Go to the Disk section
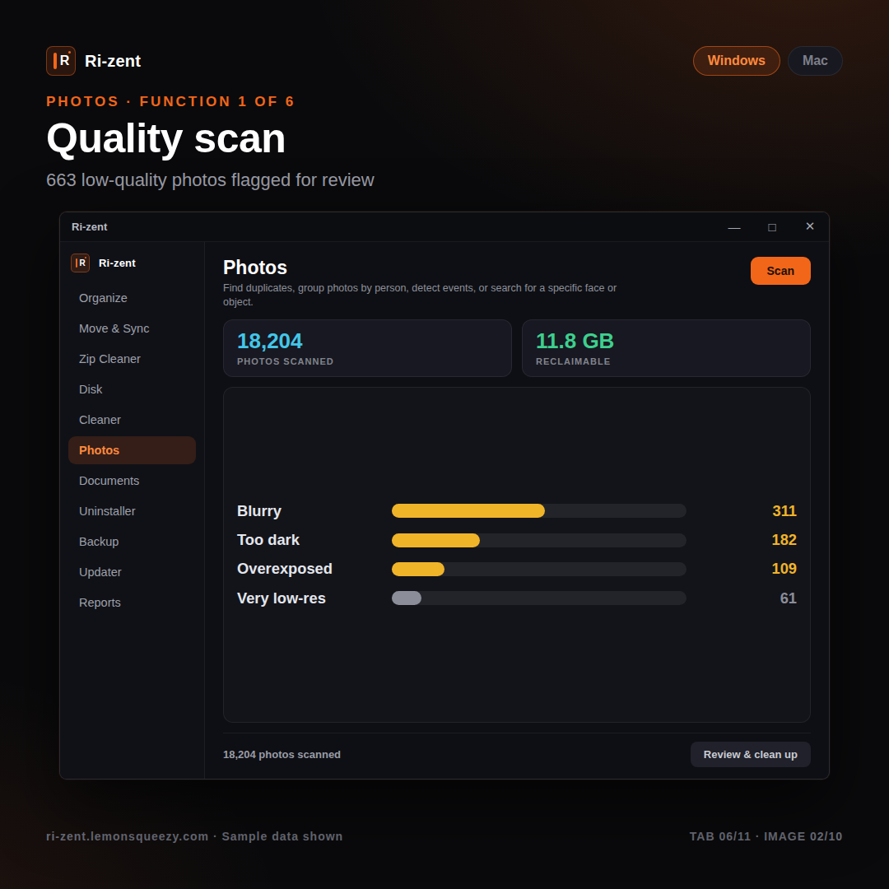The width and height of the screenshot is (889, 889). pos(132,389)
